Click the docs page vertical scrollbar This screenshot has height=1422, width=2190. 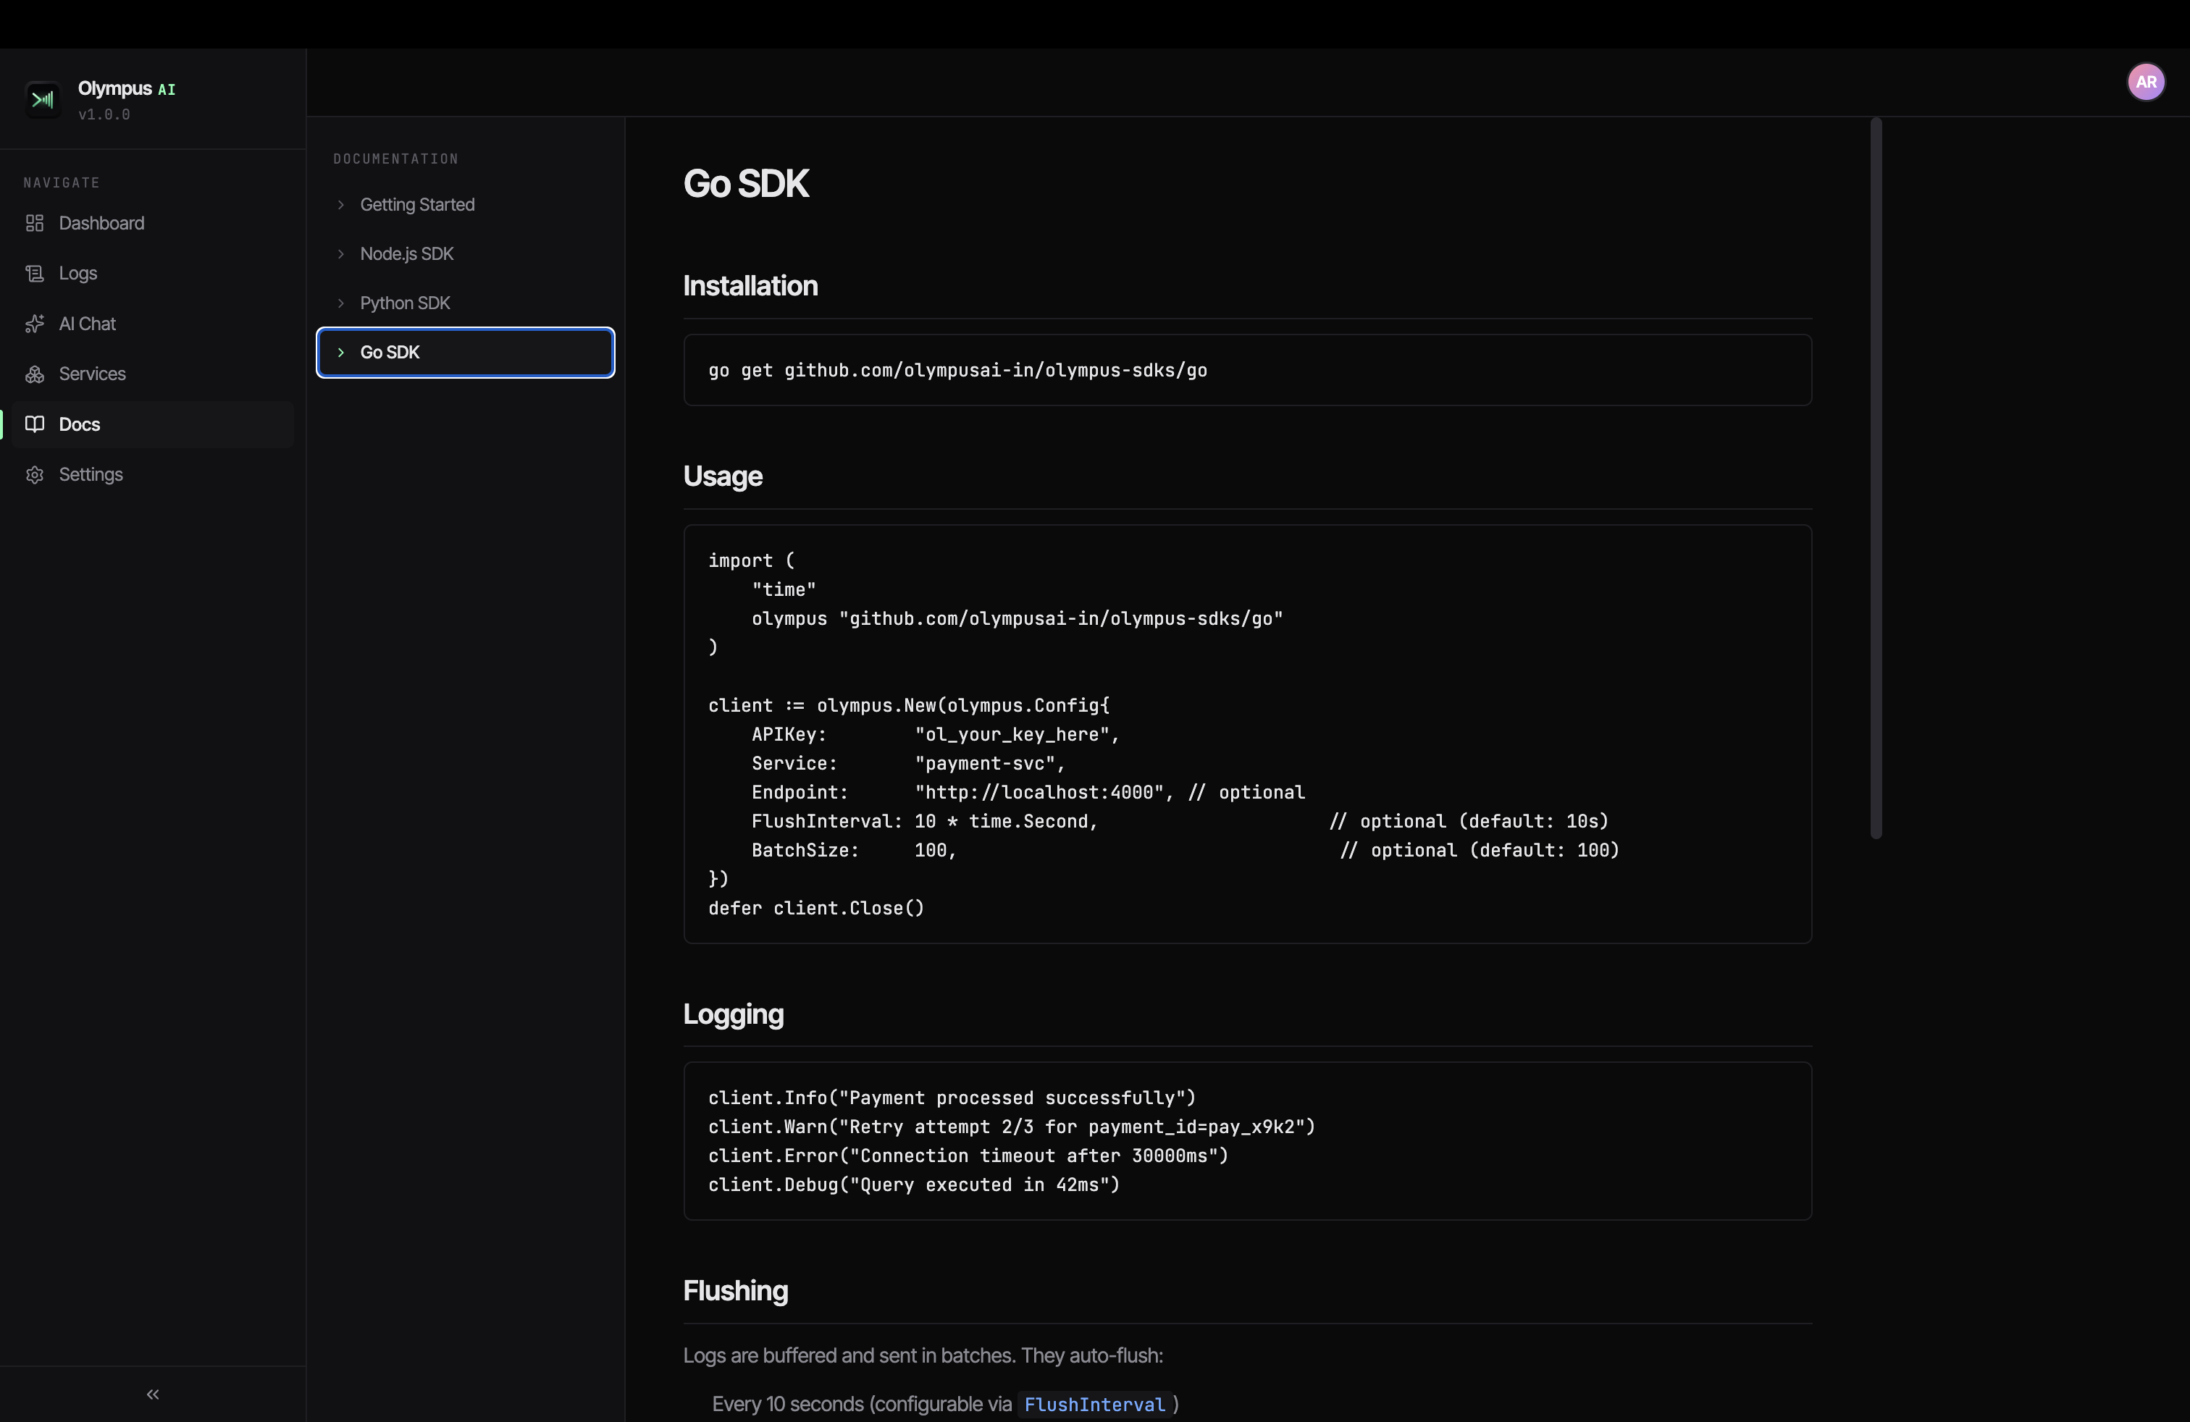pyautogui.click(x=1875, y=479)
